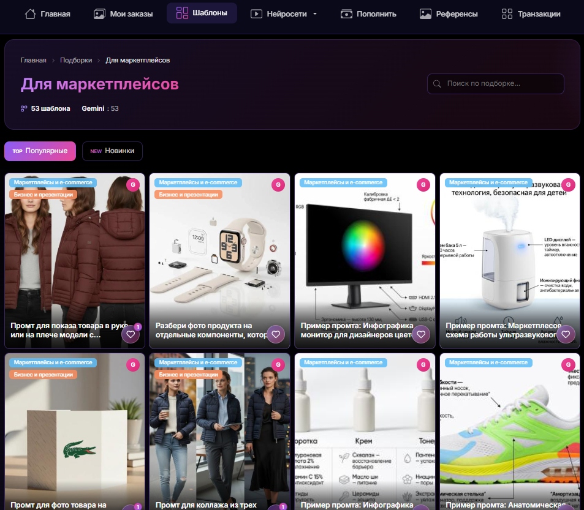This screenshot has height=510, width=584.
Task: Click the 53 шаблона count icon
Action: pos(24,108)
